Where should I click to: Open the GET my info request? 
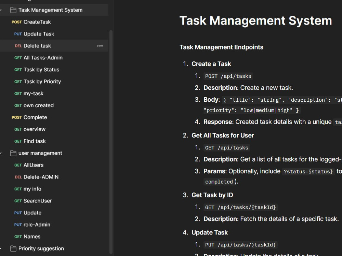point(54,189)
